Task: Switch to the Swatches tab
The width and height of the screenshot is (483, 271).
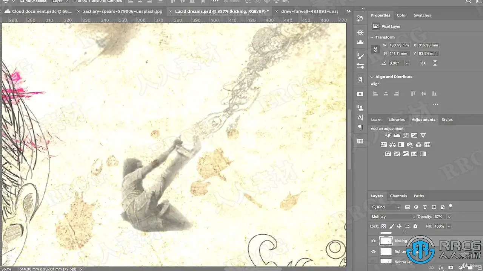Action: (x=422, y=15)
